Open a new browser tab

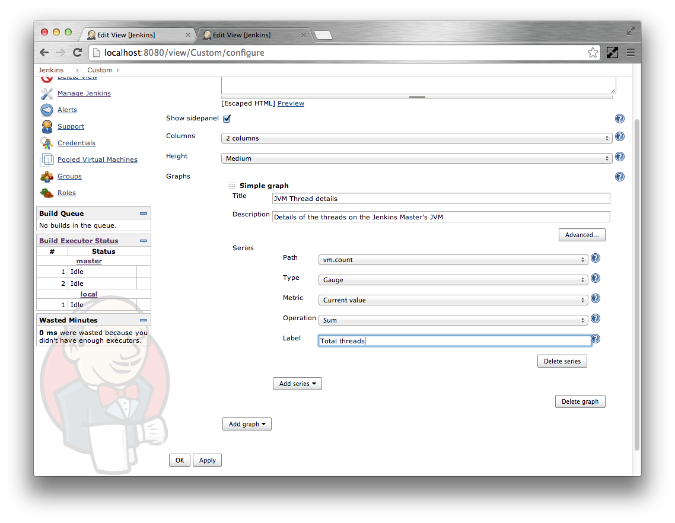point(323,36)
